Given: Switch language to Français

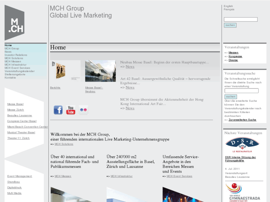Looking at the screenshot, I should (x=229, y=10).
